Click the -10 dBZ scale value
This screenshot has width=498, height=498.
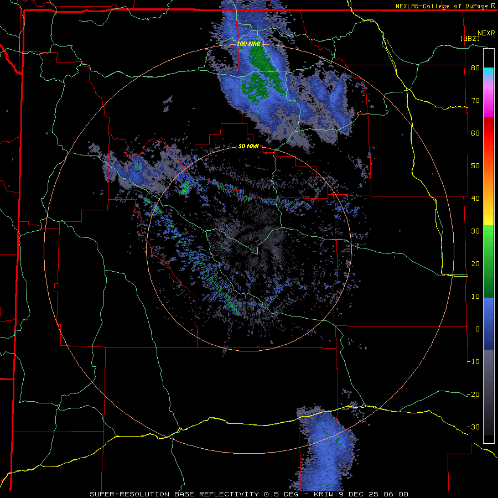click(x=473, y=362)
